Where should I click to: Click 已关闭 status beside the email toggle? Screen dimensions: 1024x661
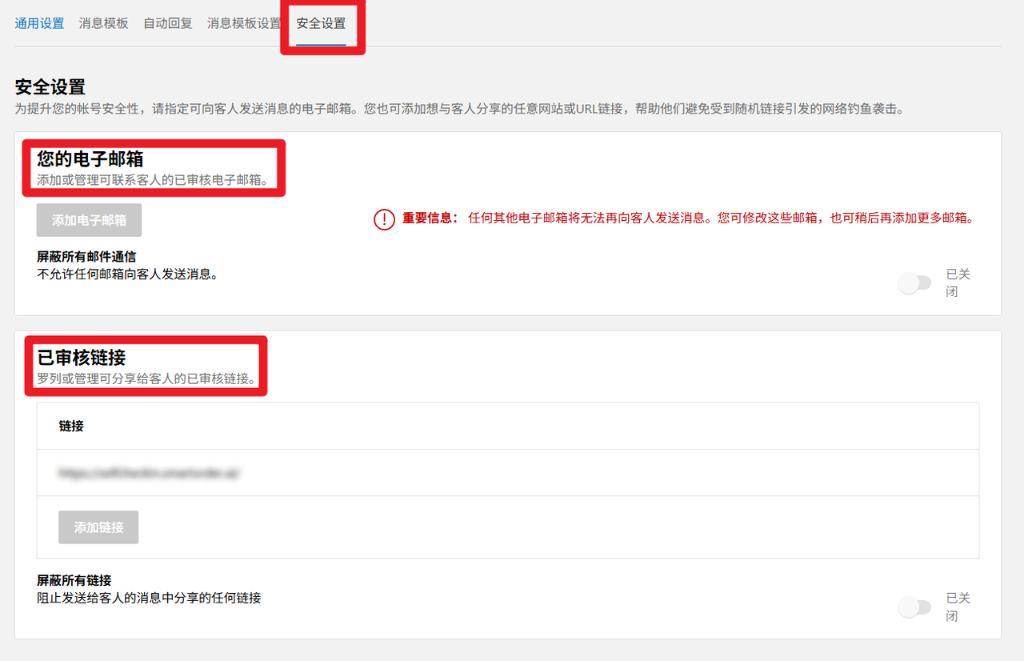[958, 282]
